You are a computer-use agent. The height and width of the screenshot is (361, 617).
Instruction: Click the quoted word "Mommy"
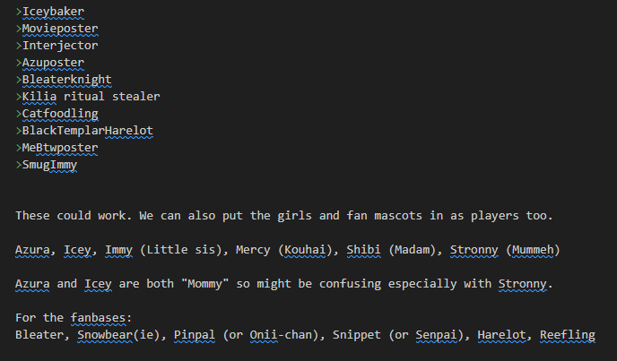205,284
